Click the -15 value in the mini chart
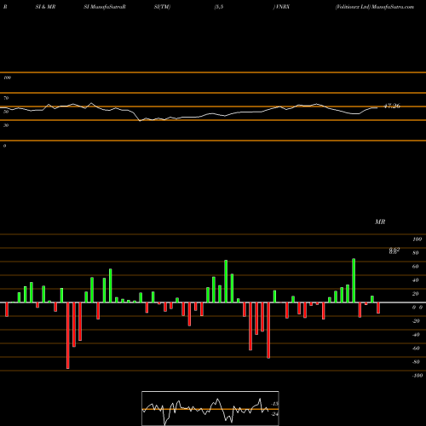The height and width of the screenshot is (426, 426). point(275,404)
